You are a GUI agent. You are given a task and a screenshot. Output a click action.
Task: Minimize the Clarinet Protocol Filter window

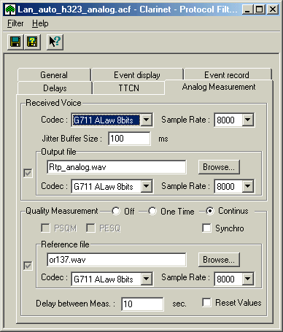(x=247, y=9)
